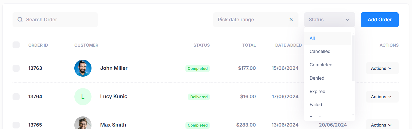Image resolution: width=412 pixels, height=129 pixels.
Task: Expand Actions menu for Lucy Kunic's order
Action: 382,97
